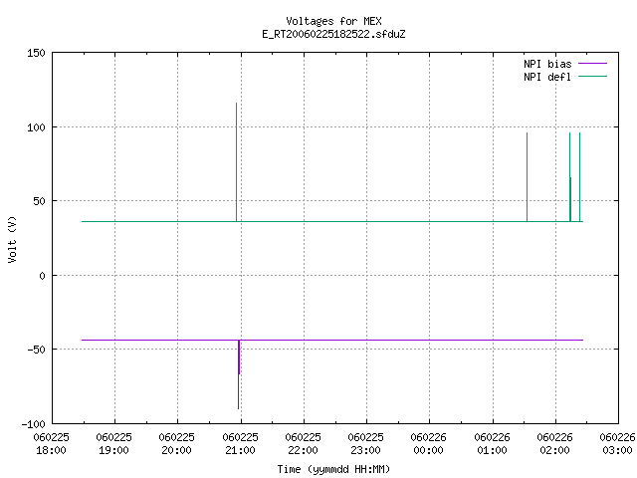
Task: Click the tallest green defl spike near 21:00
Action: (237, 161)
